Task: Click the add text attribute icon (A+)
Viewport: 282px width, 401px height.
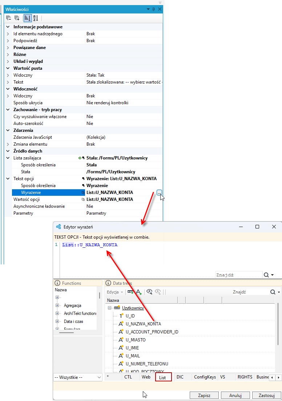Action: 139,292
